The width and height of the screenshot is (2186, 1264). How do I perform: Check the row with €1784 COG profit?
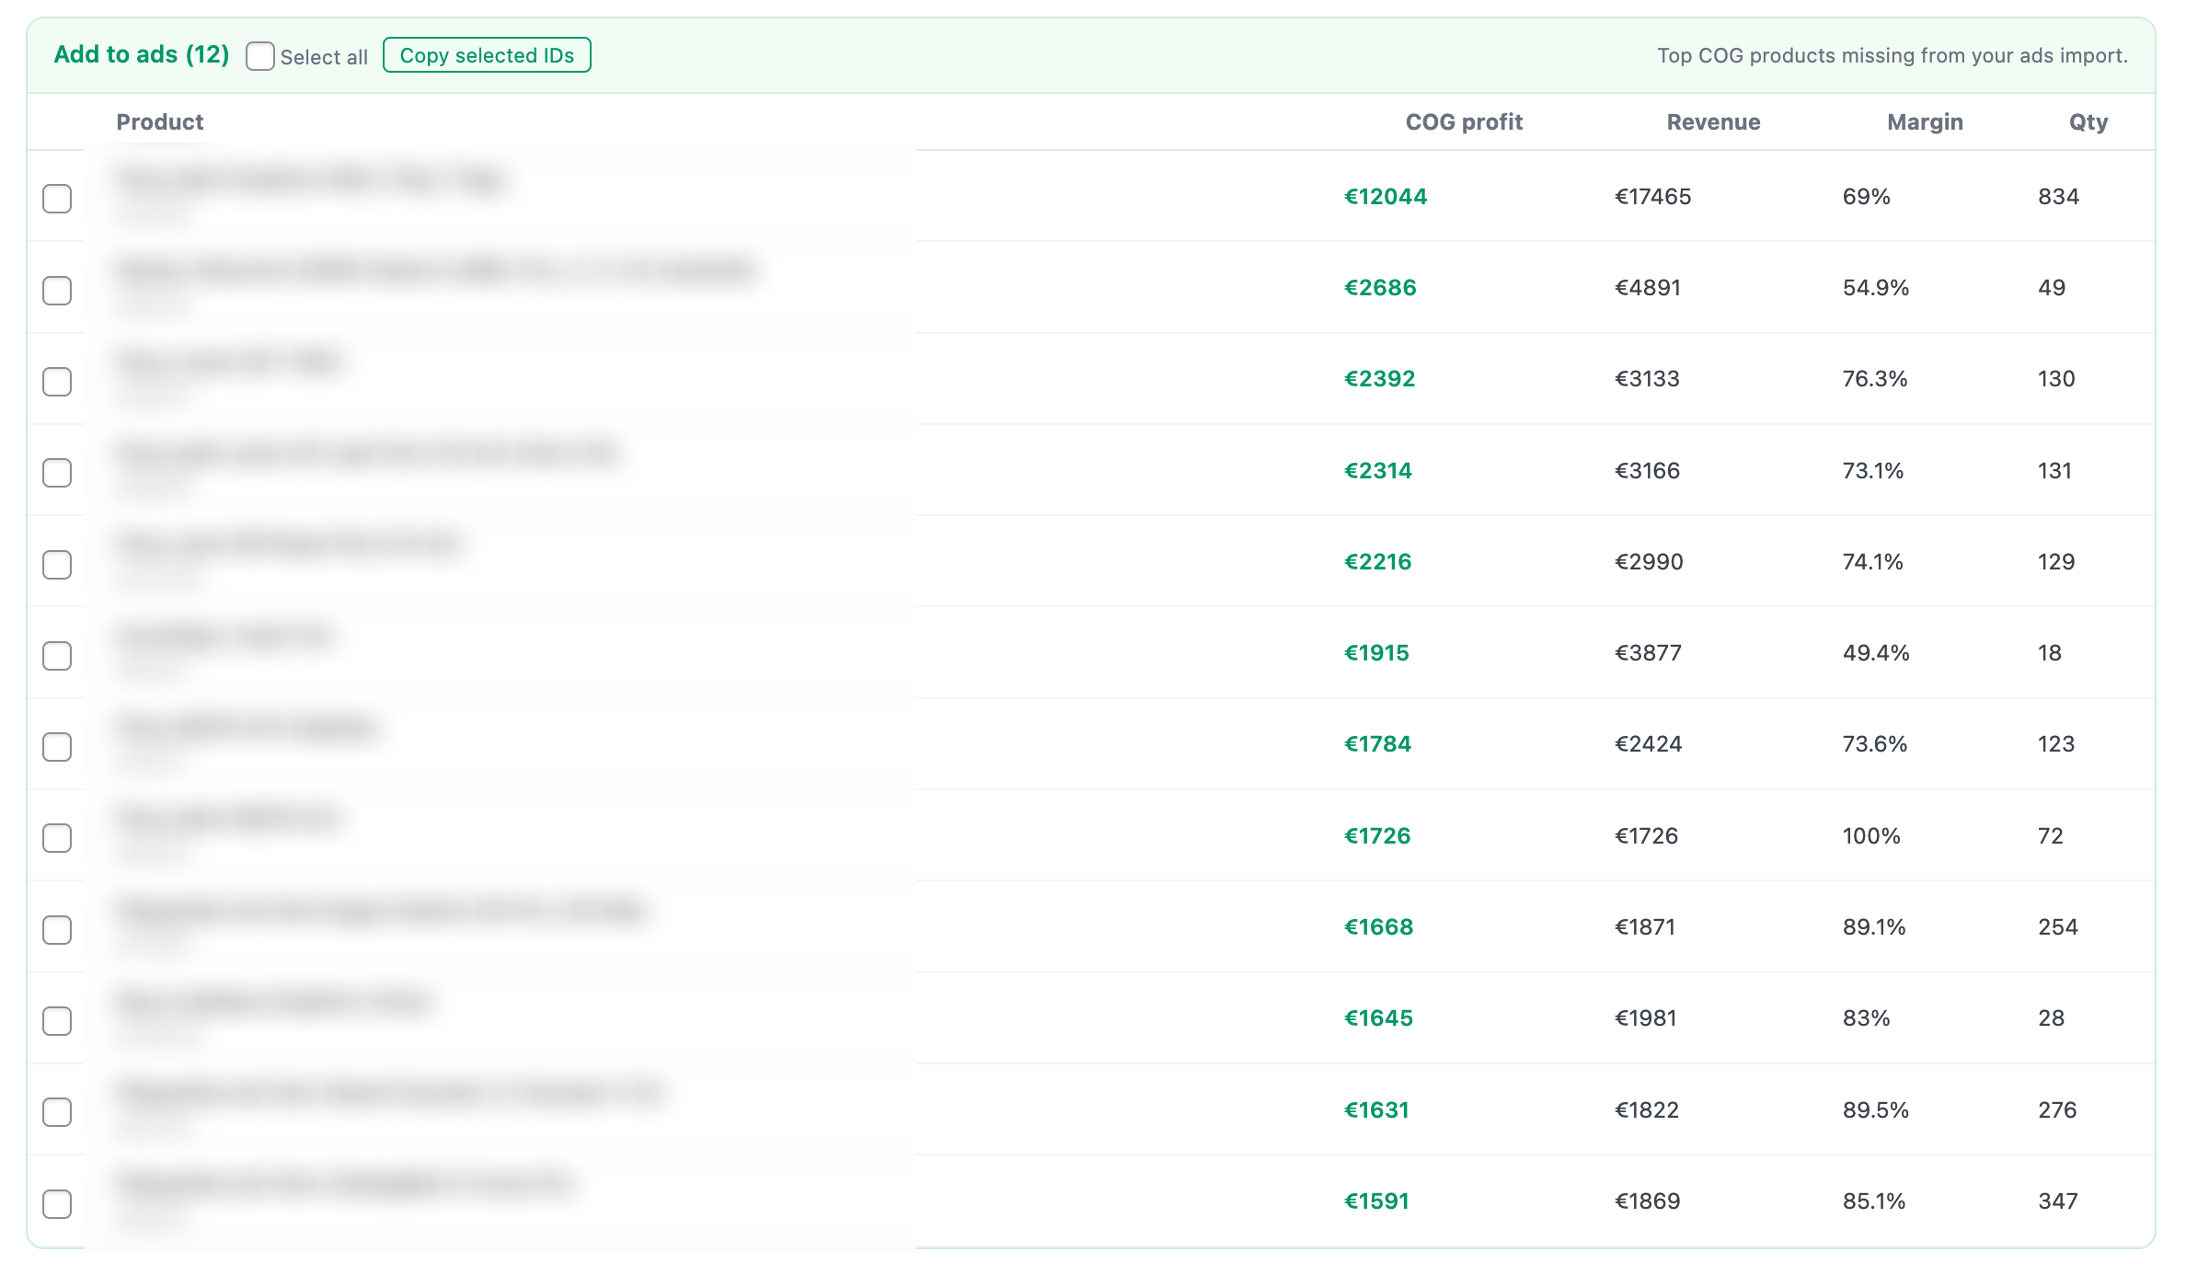click(x=56, y=746)
